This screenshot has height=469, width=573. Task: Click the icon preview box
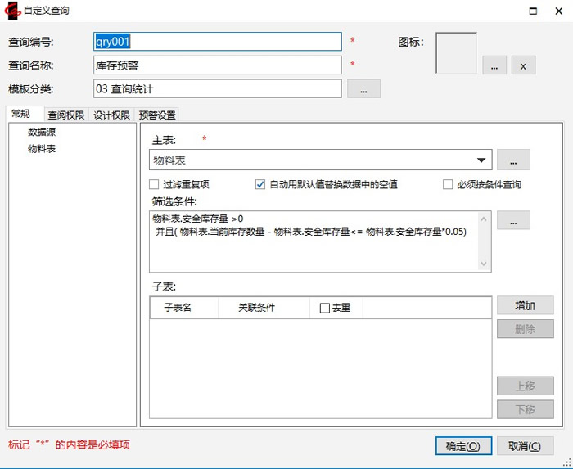coord(456,53)
